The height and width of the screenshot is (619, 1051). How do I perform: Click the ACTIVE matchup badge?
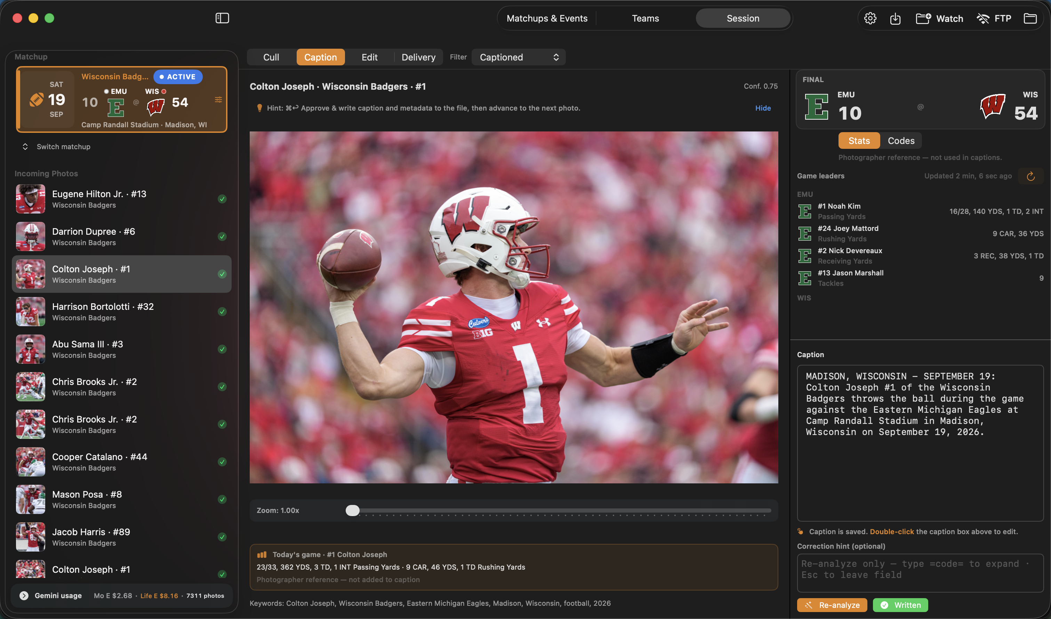click(x=178, y=77)
